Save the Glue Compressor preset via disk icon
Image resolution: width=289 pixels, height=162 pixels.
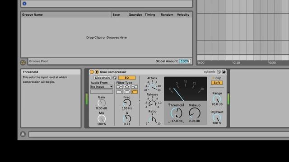coord(224,72)
